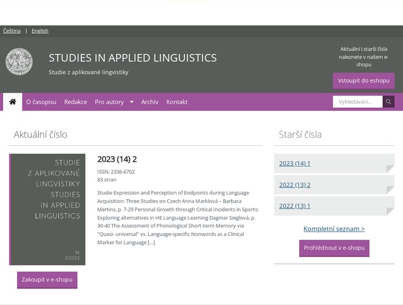This screenshot has height=305, width=403.
Task: Click the journal cover thumbnail
Action: tap(48, 209)
